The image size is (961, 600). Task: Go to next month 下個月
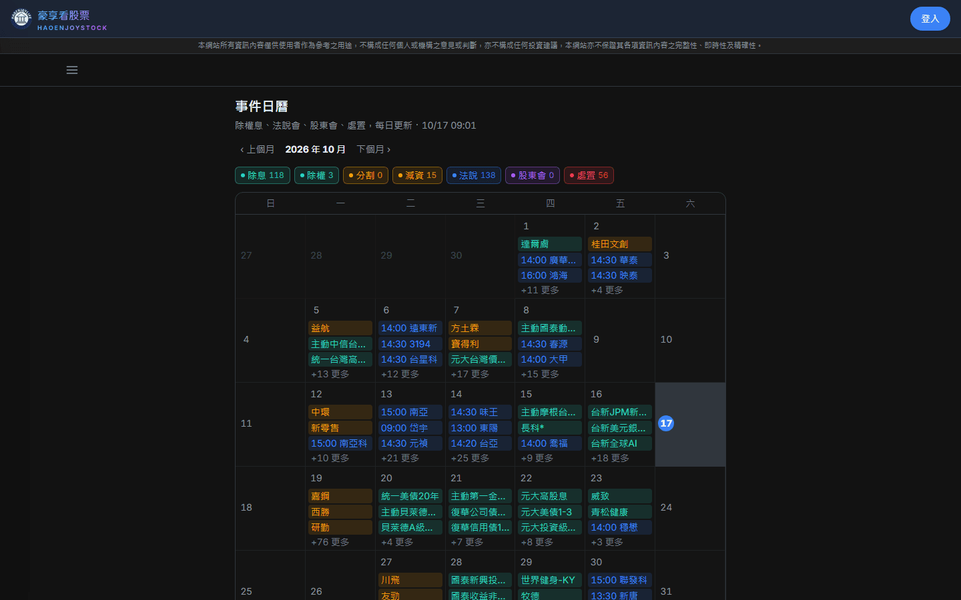tap(374, 149)
